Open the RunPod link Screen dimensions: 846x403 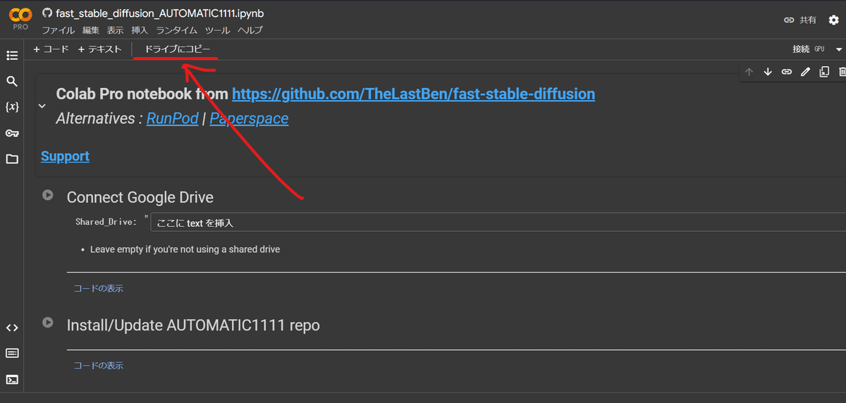point(172,118)
